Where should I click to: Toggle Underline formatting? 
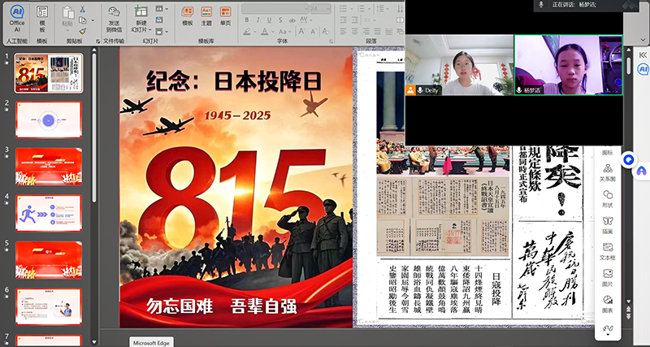(x=269, y=20)
